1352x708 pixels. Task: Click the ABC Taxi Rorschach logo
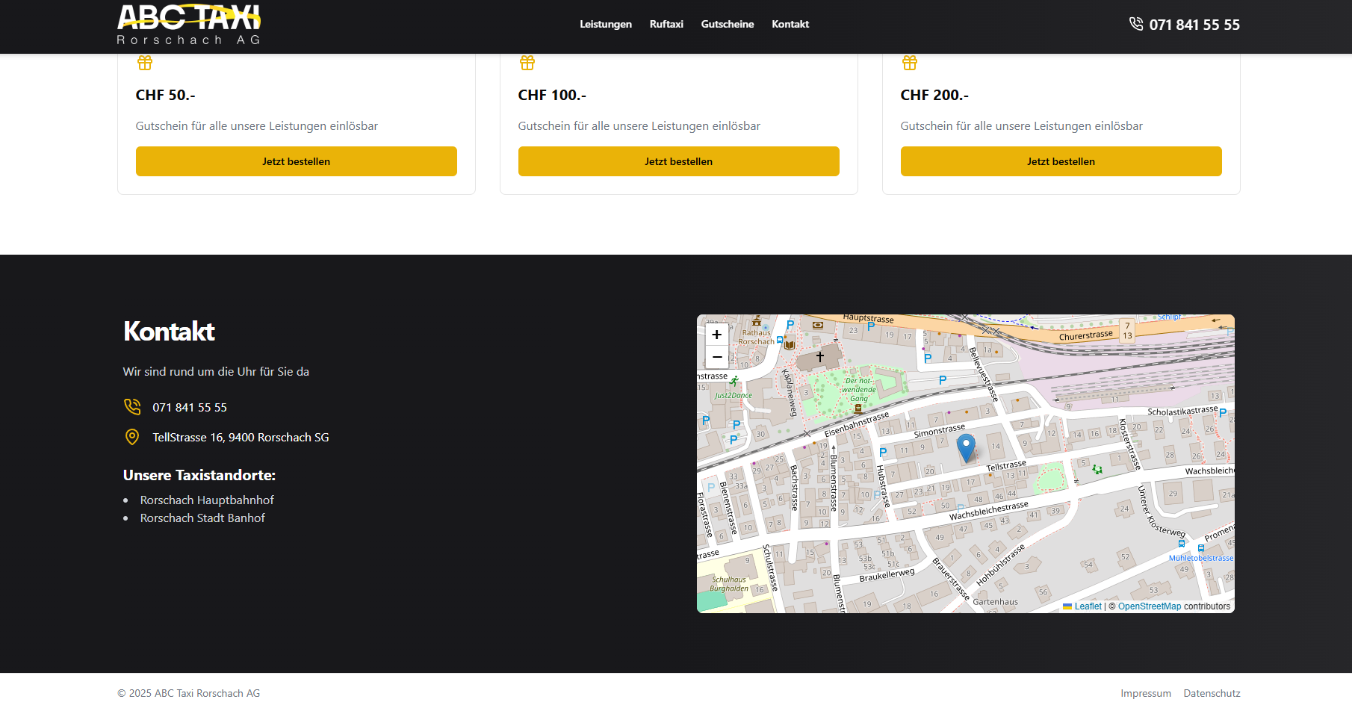189,25
